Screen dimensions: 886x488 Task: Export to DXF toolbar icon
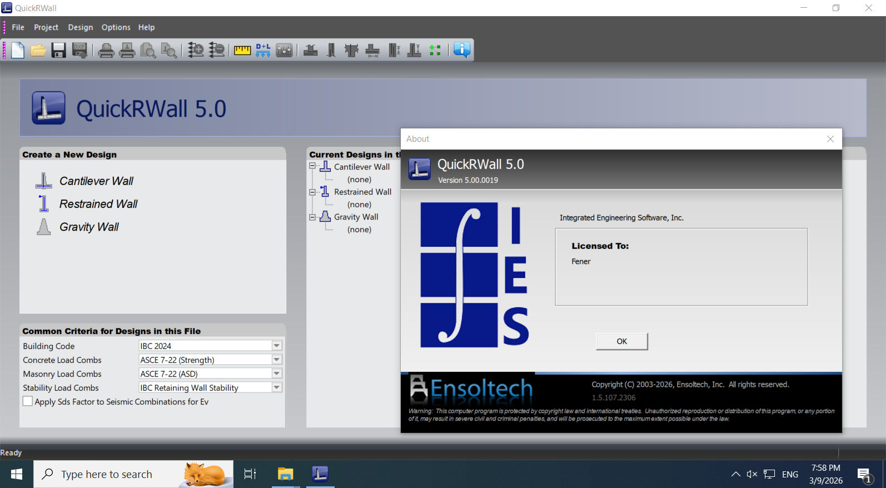[x=79, y=50]
